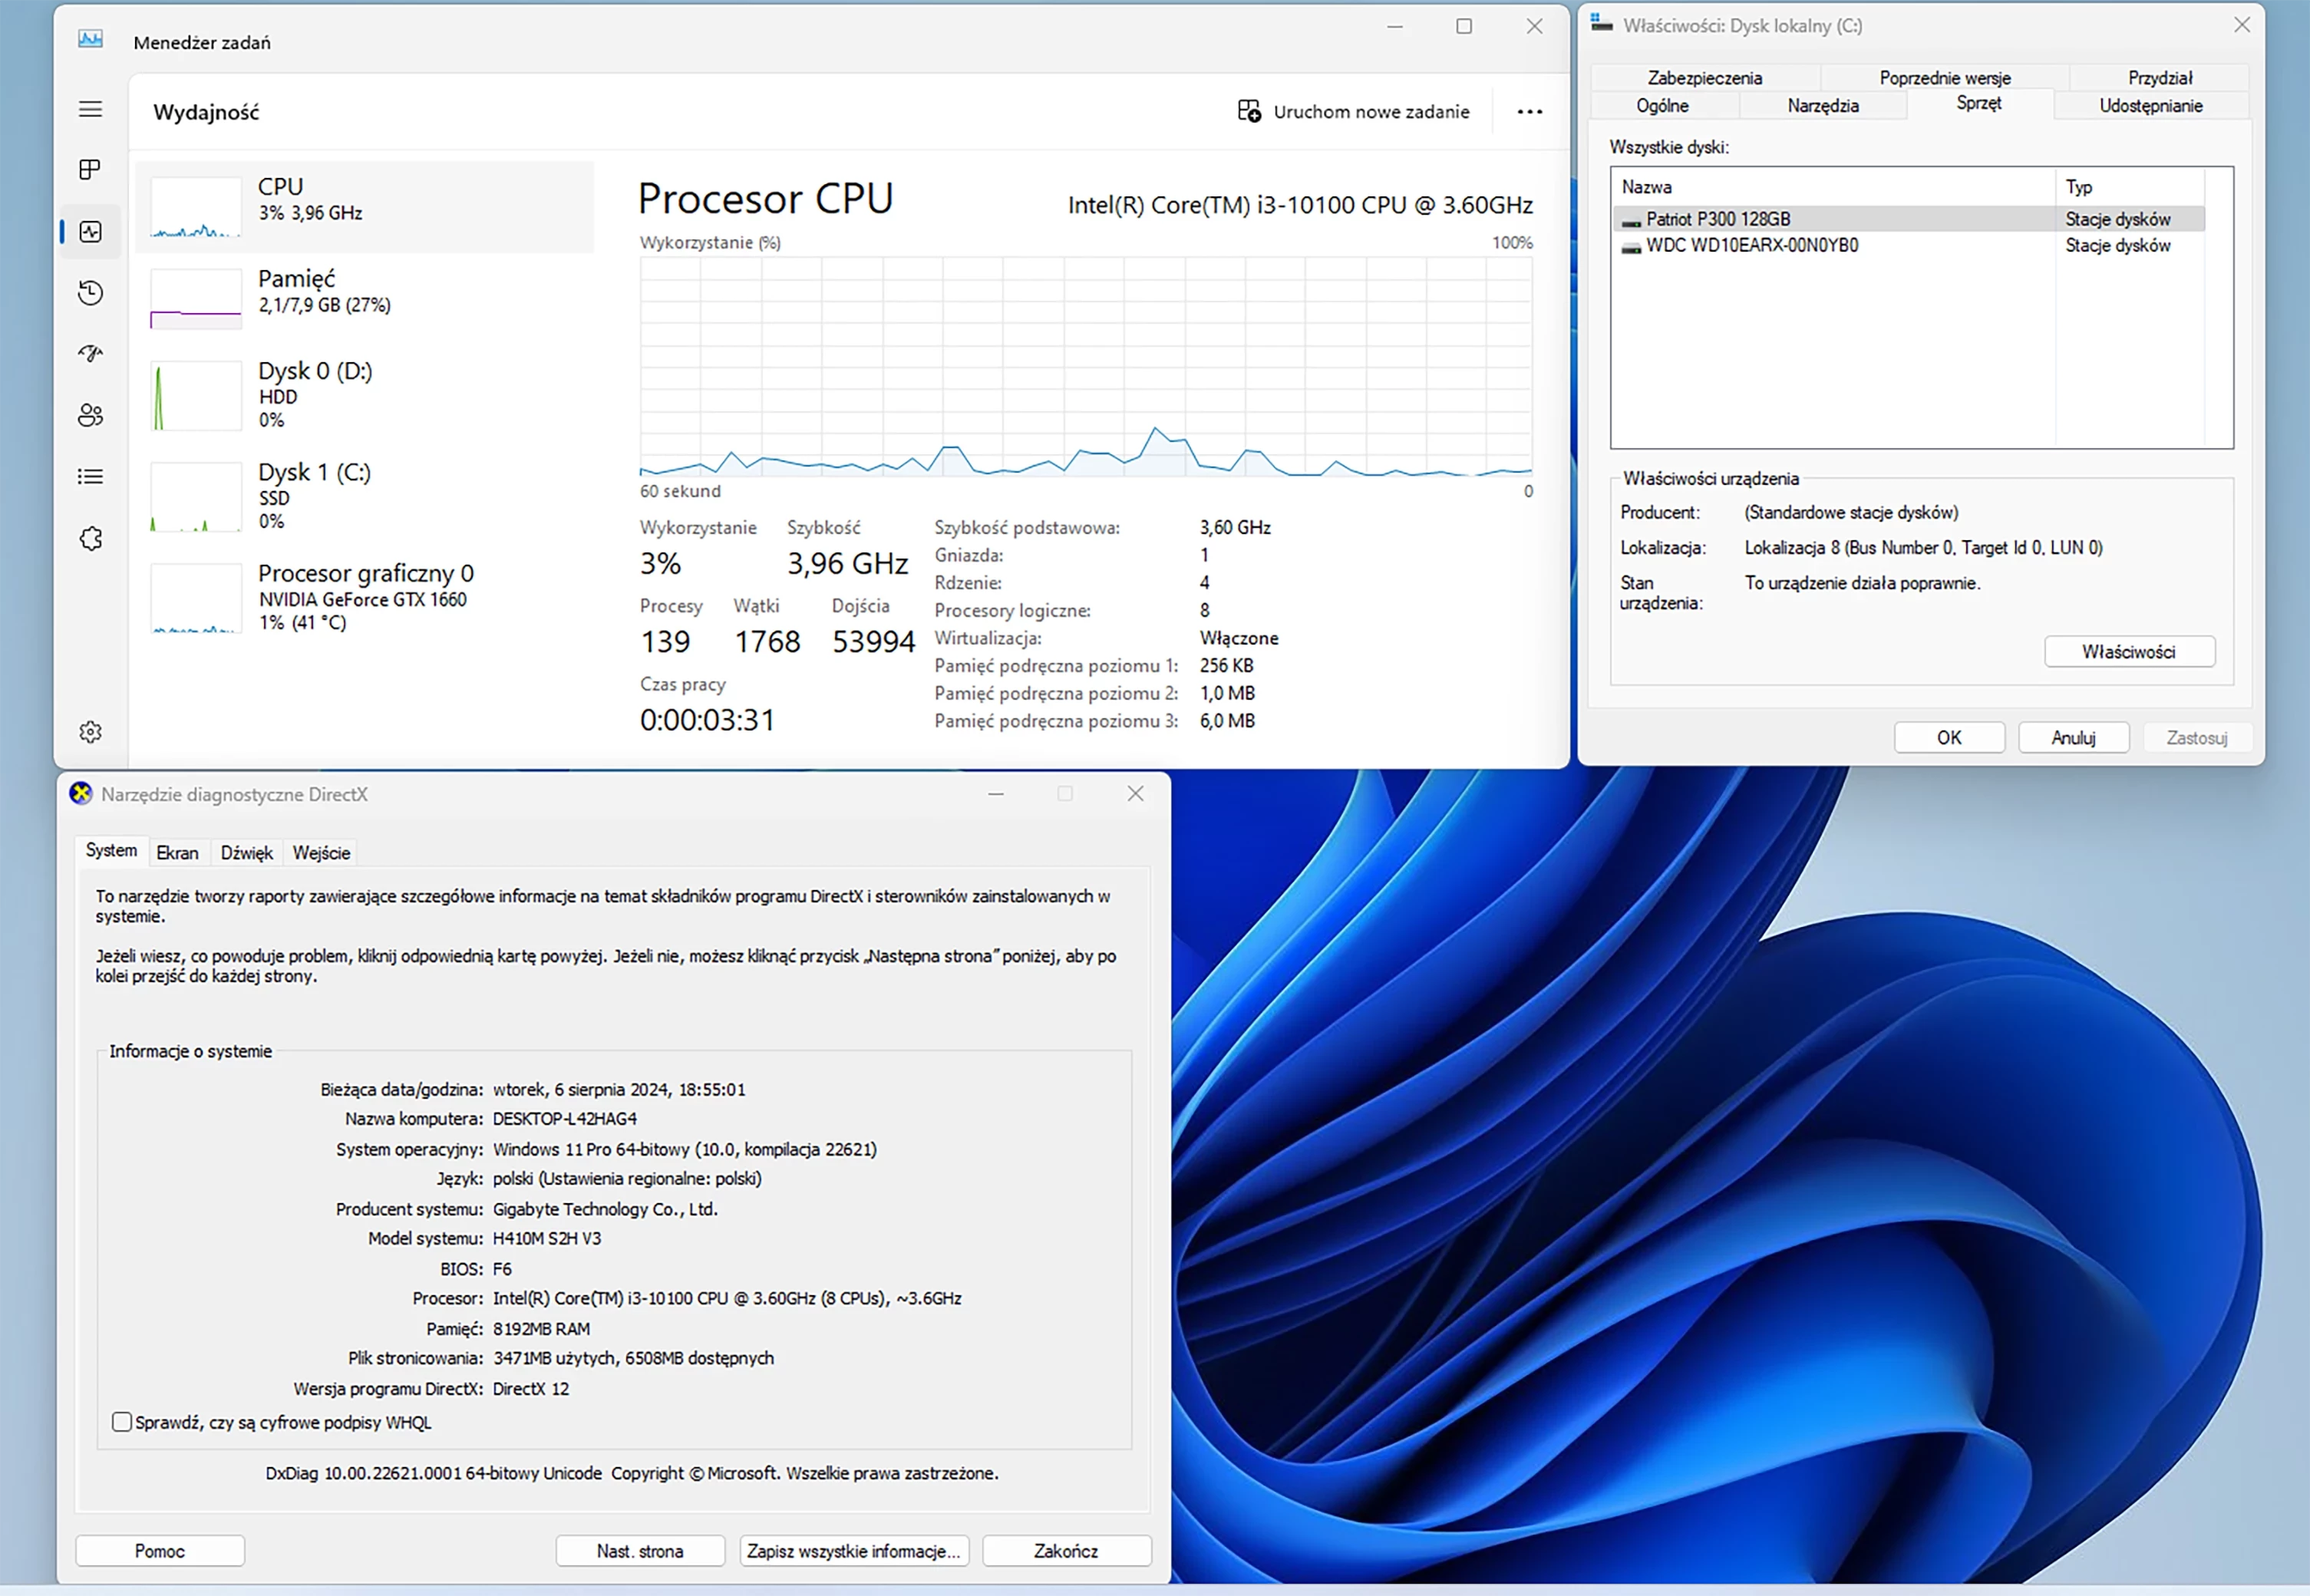Click Anuluj in disk properties window
2310x1596 pixels.
(2073, 738)
